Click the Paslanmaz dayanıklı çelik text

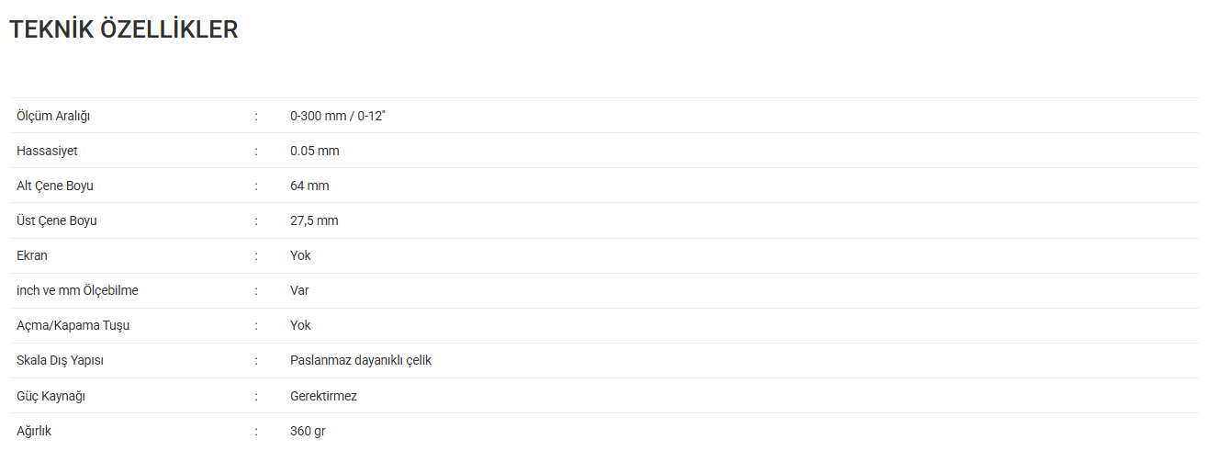pos(361,361)
